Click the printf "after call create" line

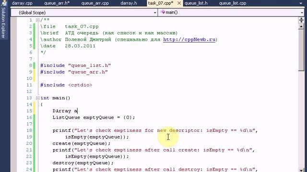[153, 150]
